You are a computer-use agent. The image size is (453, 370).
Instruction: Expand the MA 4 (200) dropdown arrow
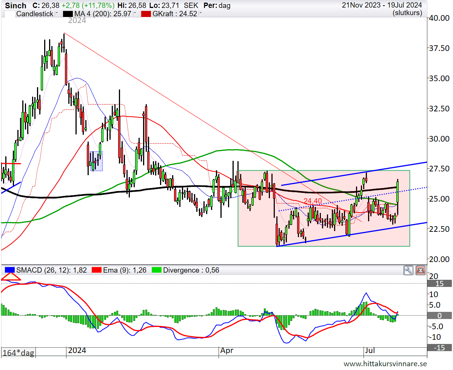click(x=134, y=14)
